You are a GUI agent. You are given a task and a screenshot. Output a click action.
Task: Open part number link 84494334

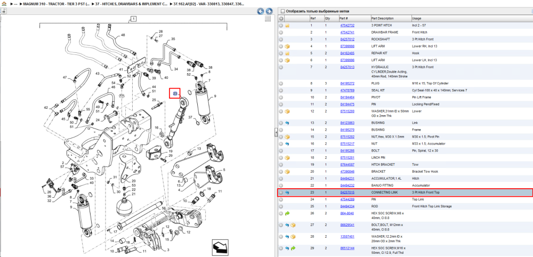coord(347,207)
